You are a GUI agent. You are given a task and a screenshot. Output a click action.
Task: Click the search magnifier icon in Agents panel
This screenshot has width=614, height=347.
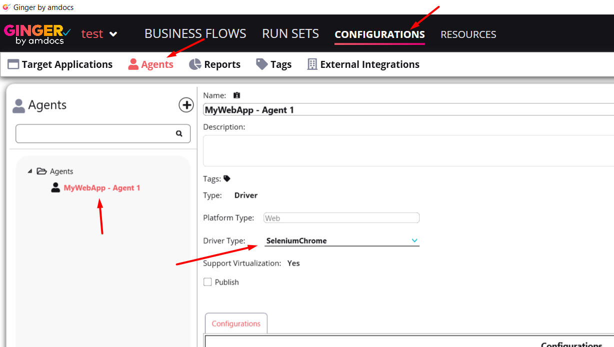point(179,134)
